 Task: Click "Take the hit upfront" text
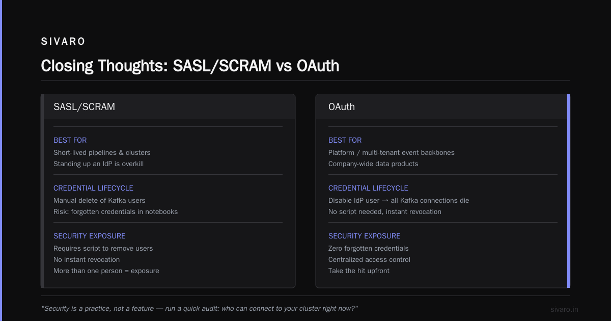pos(359,271)
